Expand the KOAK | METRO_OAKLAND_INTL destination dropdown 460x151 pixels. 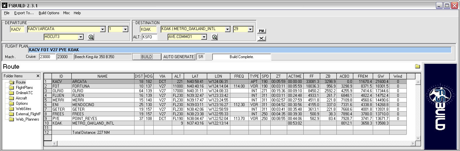pos(227,29)
